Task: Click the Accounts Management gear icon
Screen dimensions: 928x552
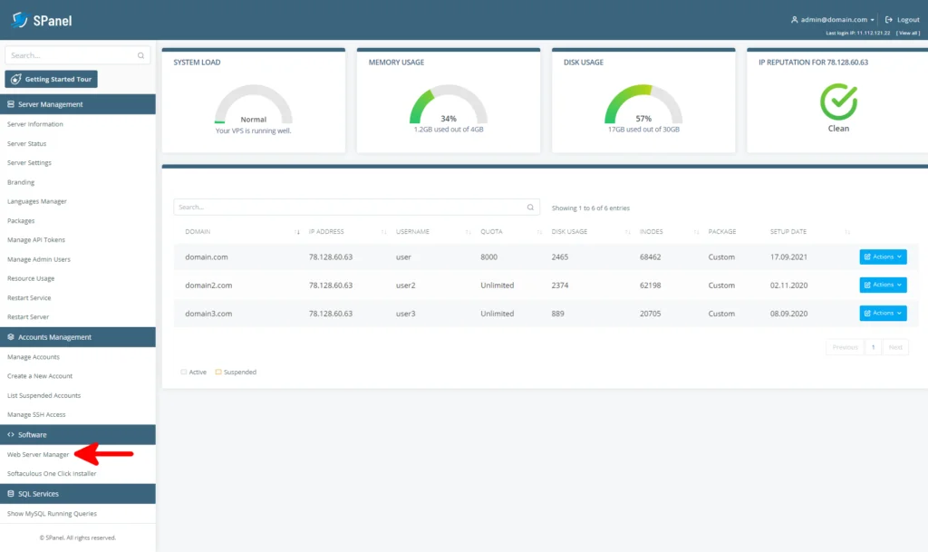Action: point(13,336)
